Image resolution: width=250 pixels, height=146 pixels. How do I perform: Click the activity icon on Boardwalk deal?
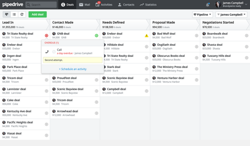click(247, 36)
